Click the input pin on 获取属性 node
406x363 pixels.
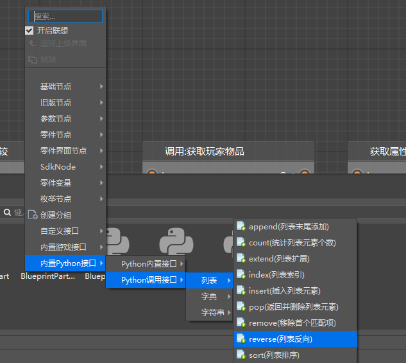(357, 172)
